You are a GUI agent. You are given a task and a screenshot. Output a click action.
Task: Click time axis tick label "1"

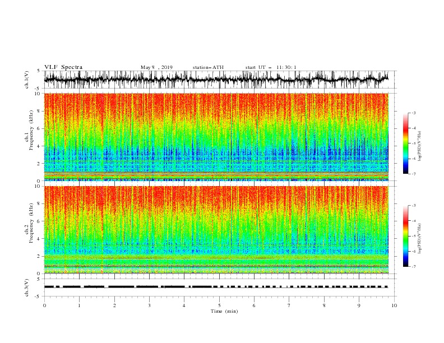pos(79,305)
